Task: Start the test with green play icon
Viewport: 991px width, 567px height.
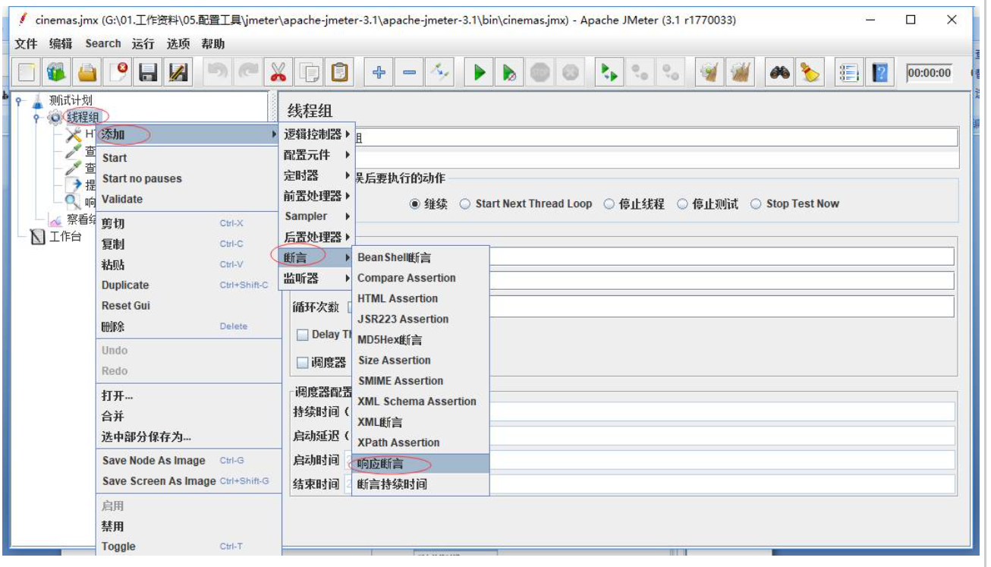Action: 480,73
